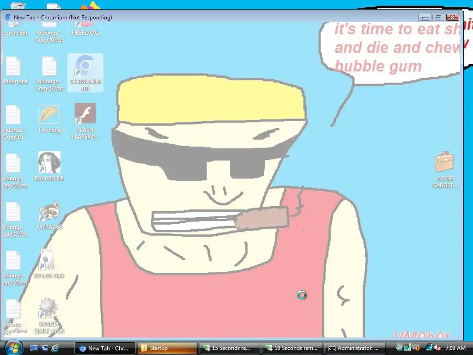473x355 pixels.
Task: Switch to 10 Seconds remaining taskbar window
Action: click(292, 348)
